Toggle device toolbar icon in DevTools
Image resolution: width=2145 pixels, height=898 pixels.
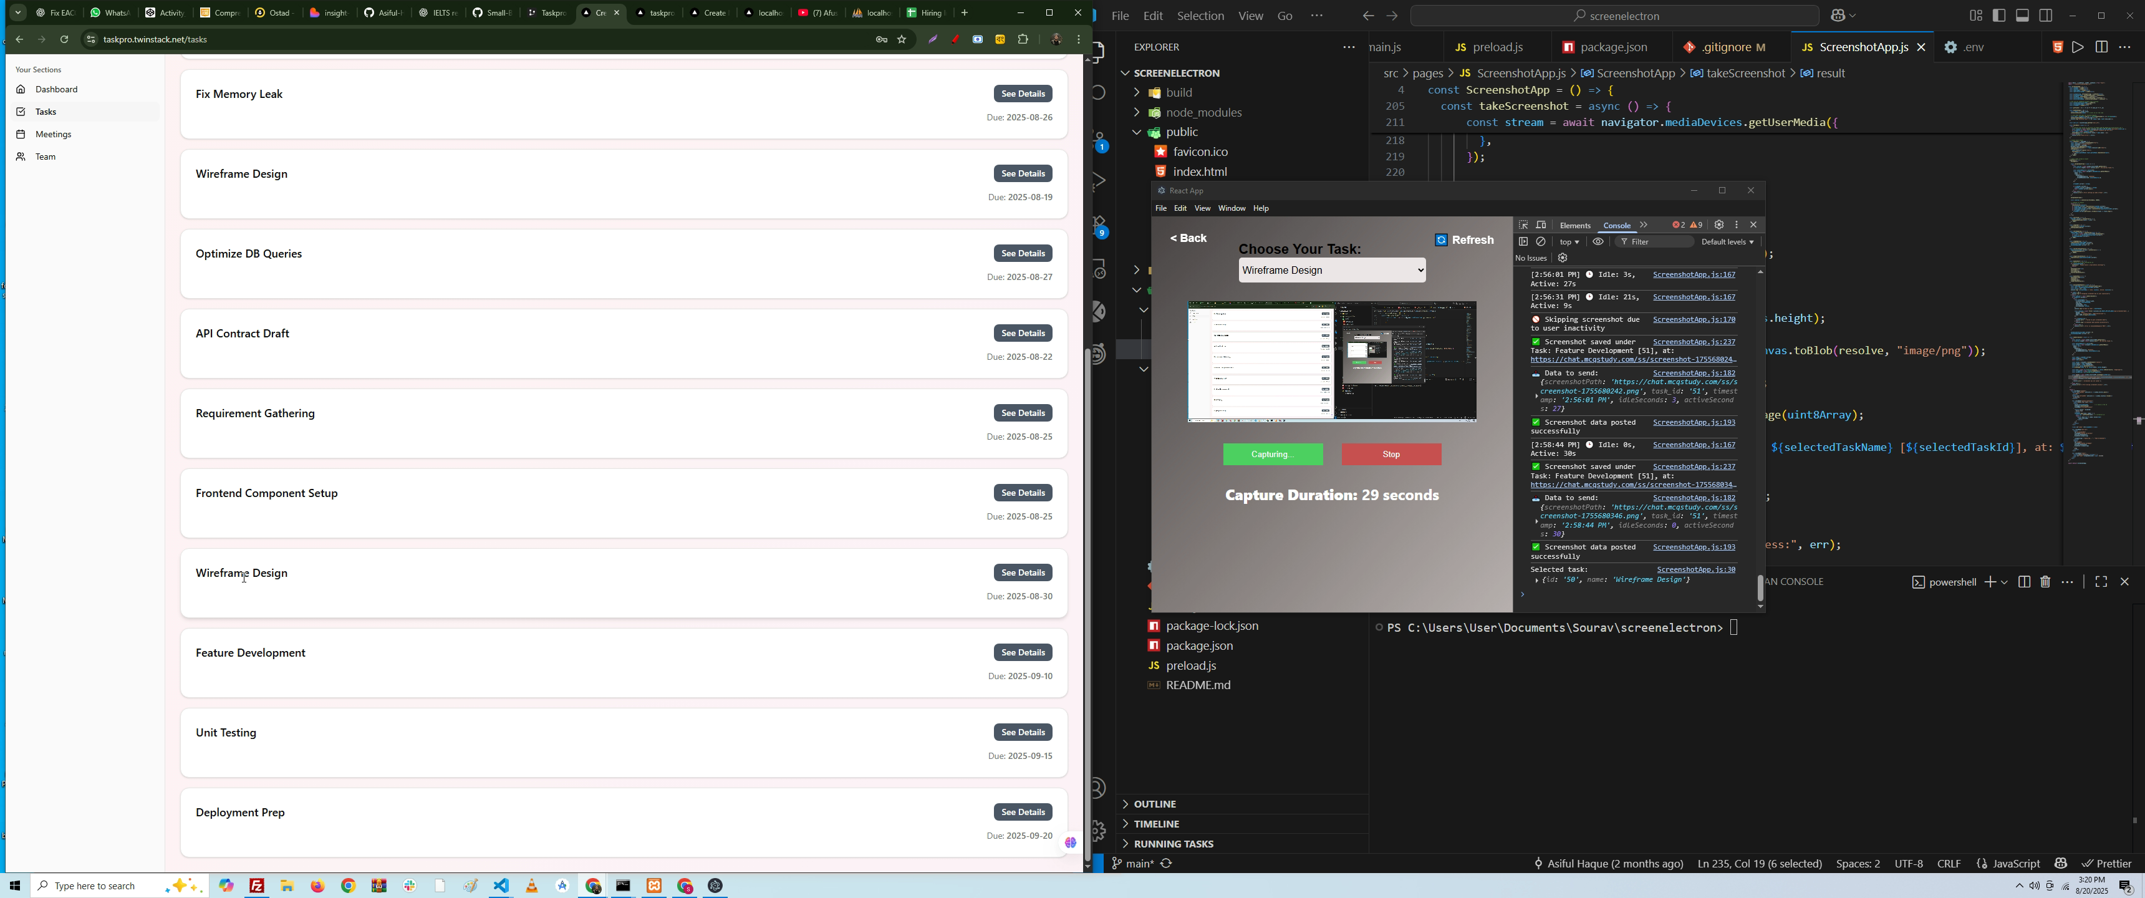point(1541,225)
